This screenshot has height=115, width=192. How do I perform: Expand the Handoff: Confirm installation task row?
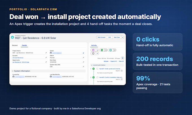click(x=91, y=77)
